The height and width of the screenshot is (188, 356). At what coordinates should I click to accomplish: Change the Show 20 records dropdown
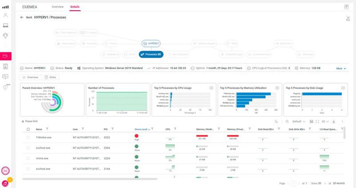click(317, 183)
